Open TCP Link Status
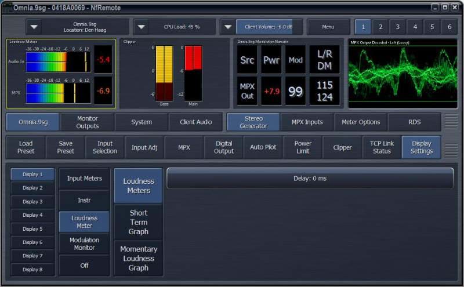Viewport: 464px width, 287px height. [x=382, y=147]
